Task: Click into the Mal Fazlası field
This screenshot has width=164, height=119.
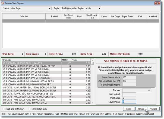Action: [x=129, y=98]
